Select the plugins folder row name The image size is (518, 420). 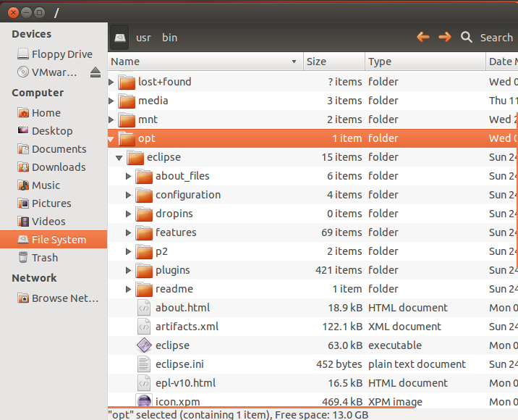point(173,270)
